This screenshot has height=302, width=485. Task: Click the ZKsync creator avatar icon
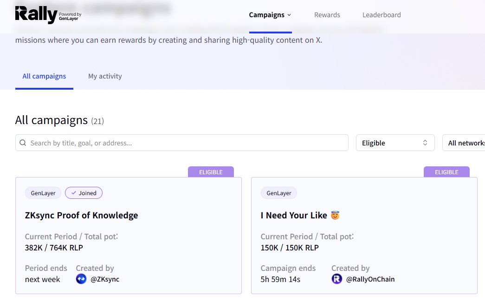tap(81, 279)
